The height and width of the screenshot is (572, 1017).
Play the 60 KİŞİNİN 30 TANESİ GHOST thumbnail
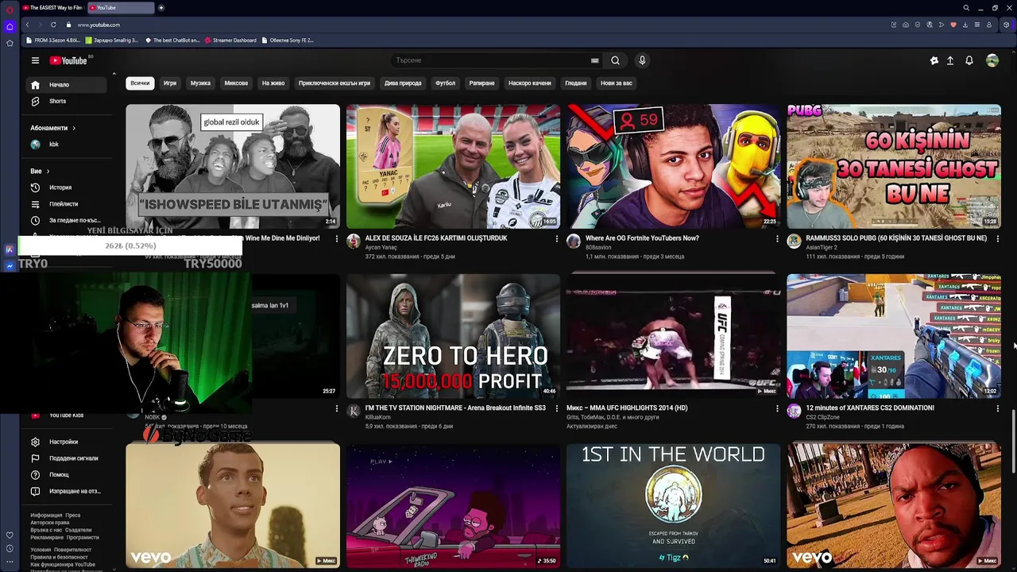click(x=894, y=166)
